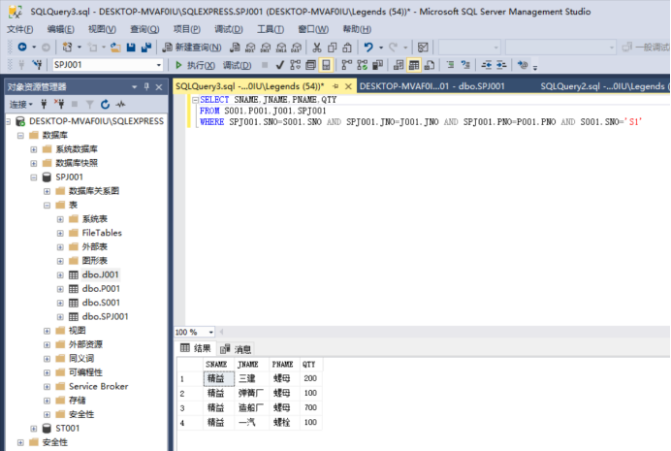Screen dimensions: 671x451
Task: Open the Object Explorer window position dropdown arrow
Action: click(x=135, y=87)
